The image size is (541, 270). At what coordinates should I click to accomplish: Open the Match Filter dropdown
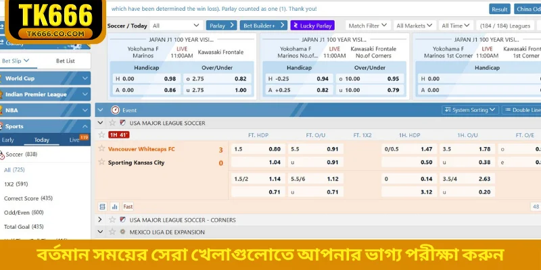tap(368, 26)
